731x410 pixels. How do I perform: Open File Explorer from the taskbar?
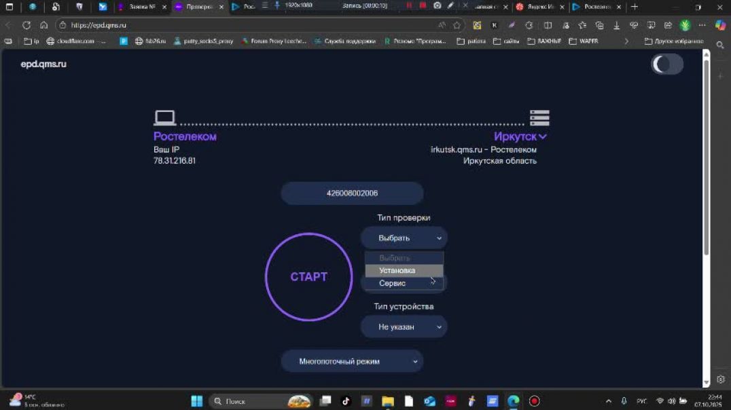coord(388,401)
